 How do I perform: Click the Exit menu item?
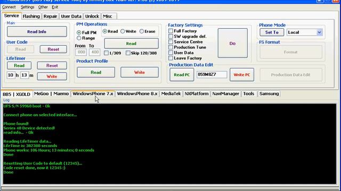point(55,7)
